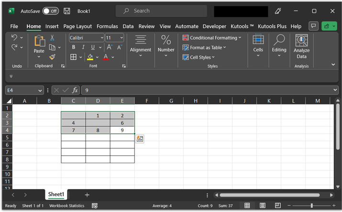Image resolution: width=342 pixels, height=212 pixels.
Task: Add a new sheet with plus button
Action: (87, 195)
